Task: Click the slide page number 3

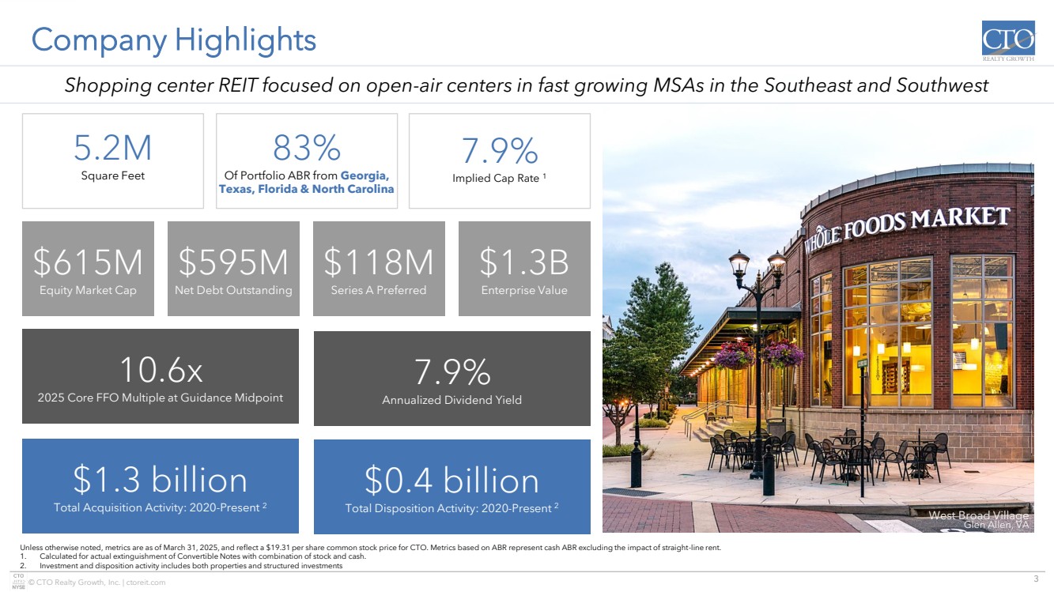Action: click(x=1035, y=575)
